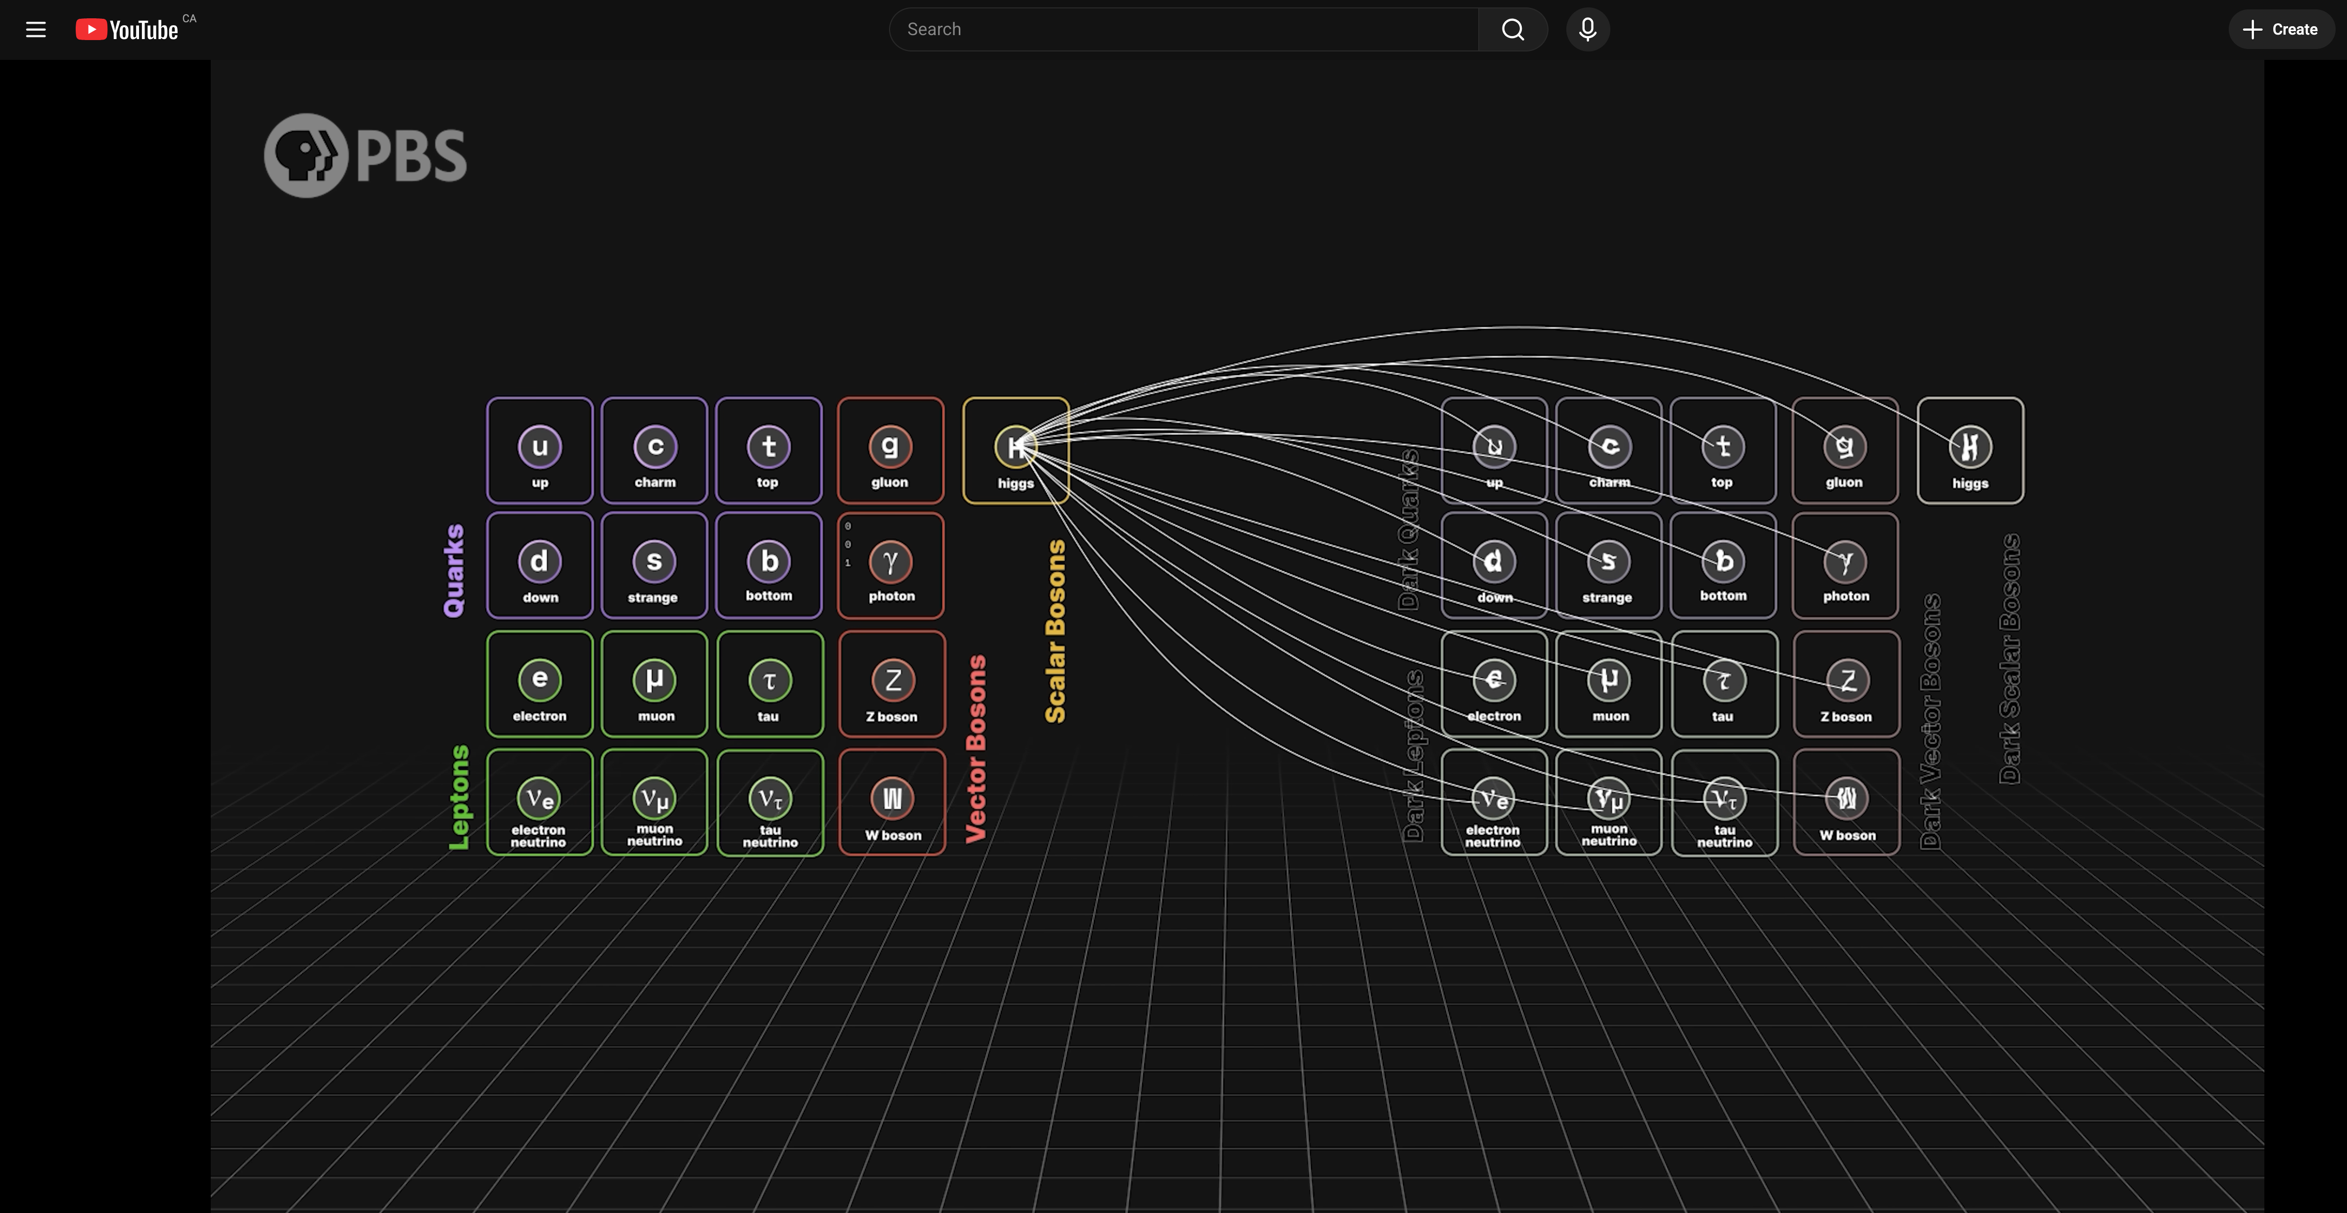This screenshot has height=1213, width=2347.
Task: Open the YouTube guide hamburger menu
Action: coord(36,29)
